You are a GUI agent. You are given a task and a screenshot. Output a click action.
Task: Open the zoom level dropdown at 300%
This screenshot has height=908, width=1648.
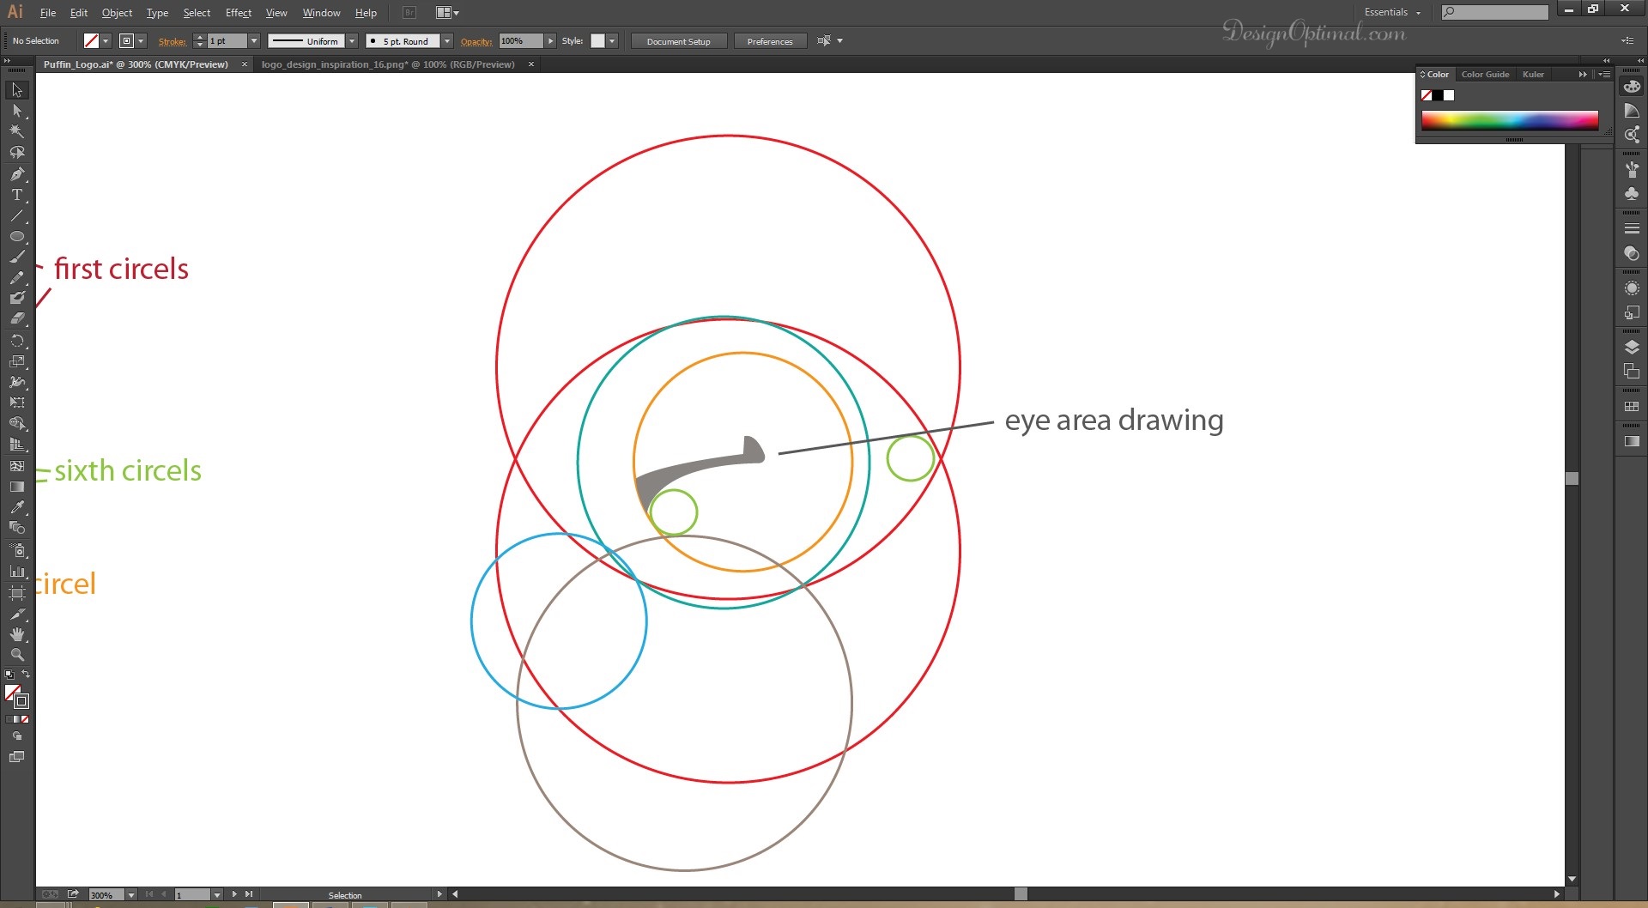(130, 894)
